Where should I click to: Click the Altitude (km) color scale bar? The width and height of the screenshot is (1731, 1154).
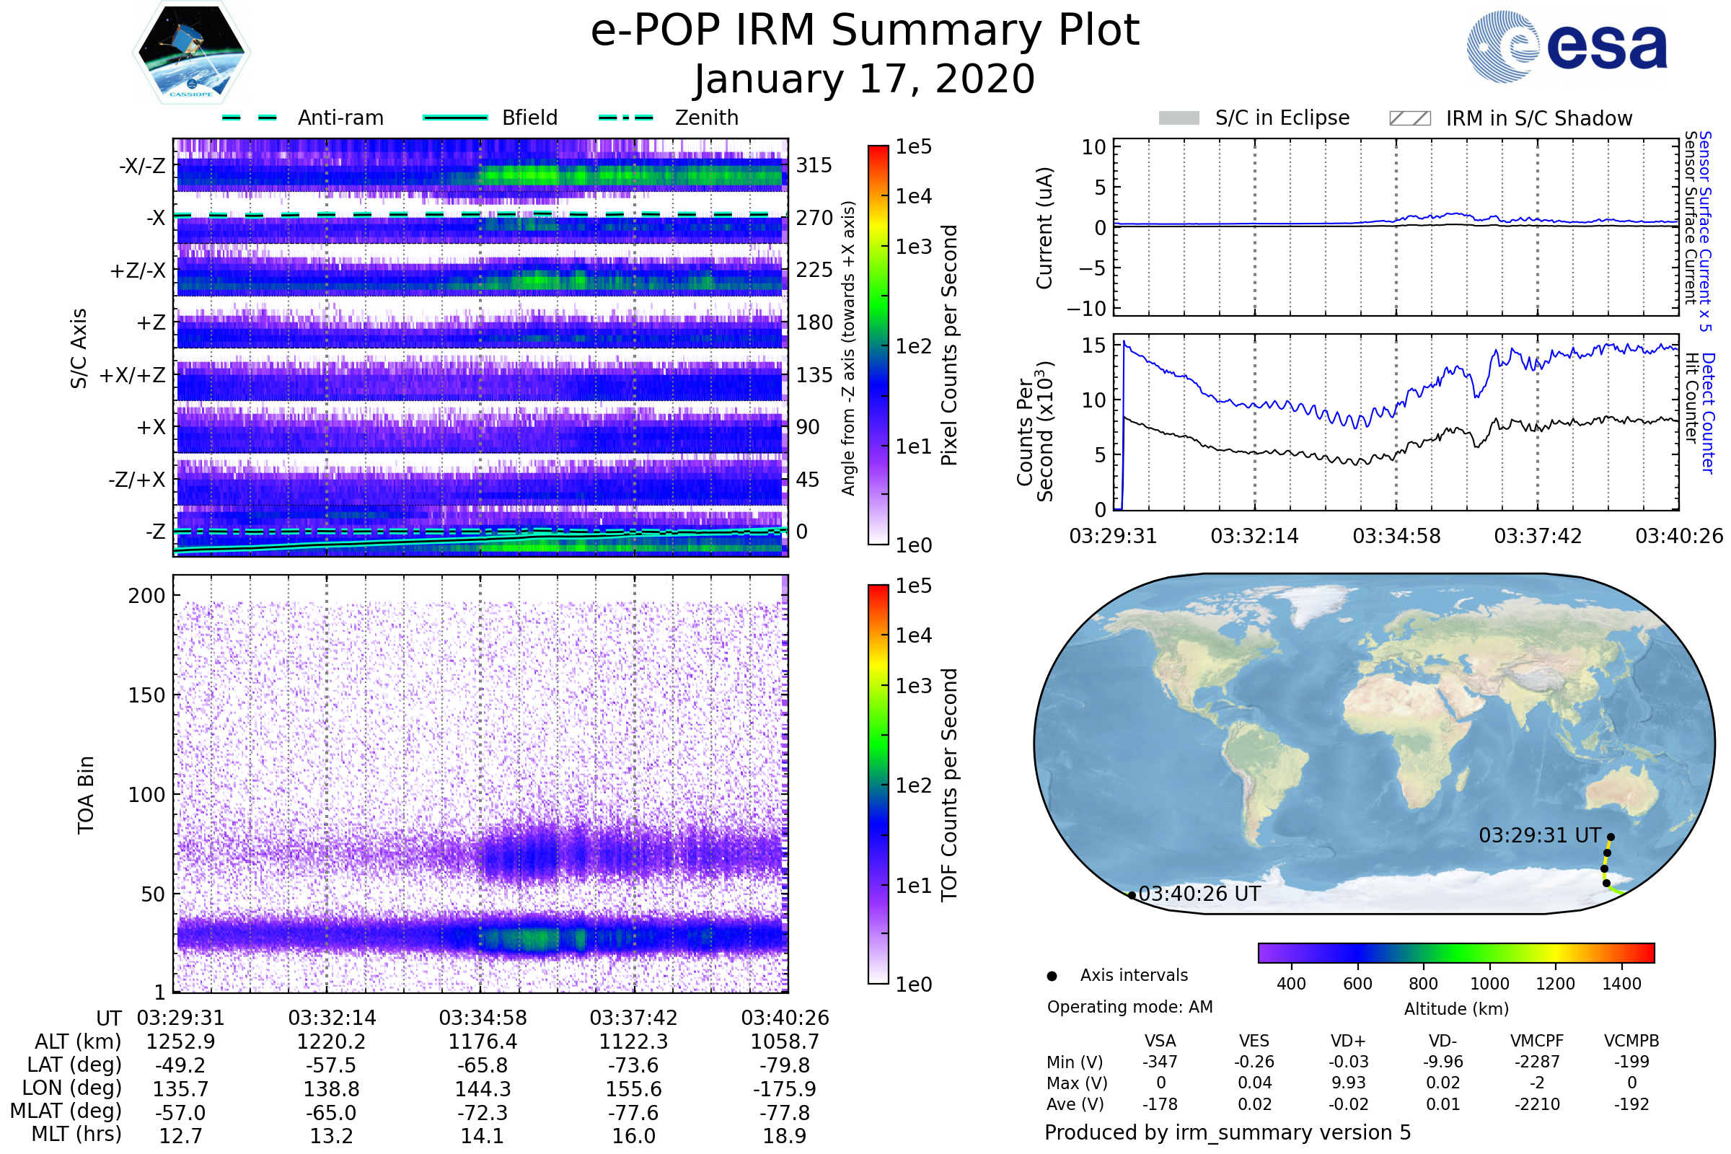pyautogui.click(x=1455, y=952)
